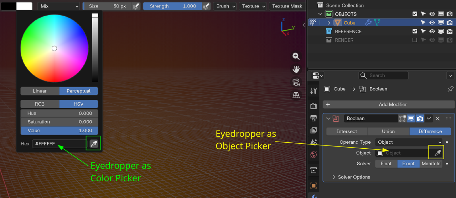Click the viewport camera view icon
The image size is (456, 198).
point(296,82)
